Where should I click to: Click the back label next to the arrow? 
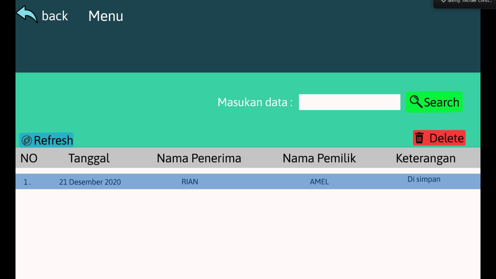55,16
